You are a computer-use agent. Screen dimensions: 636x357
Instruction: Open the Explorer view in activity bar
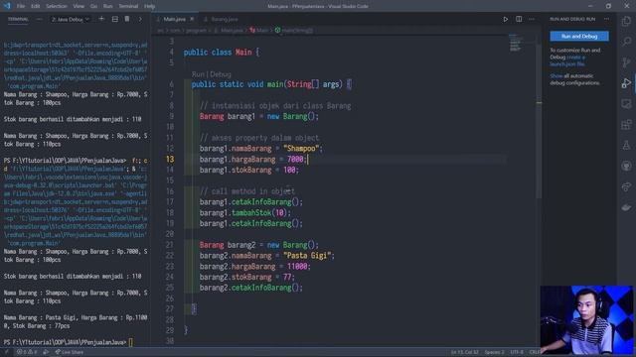626,21
